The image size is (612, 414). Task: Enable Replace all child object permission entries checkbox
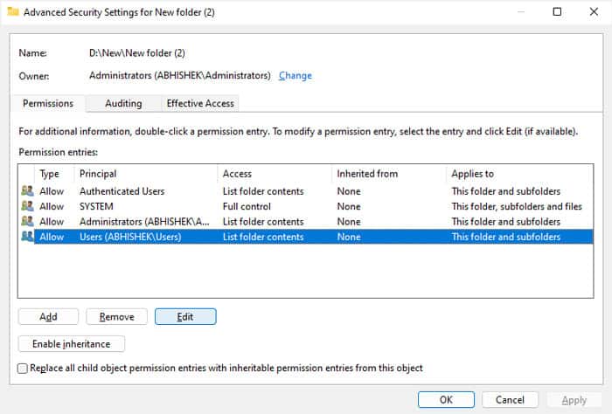23,368
